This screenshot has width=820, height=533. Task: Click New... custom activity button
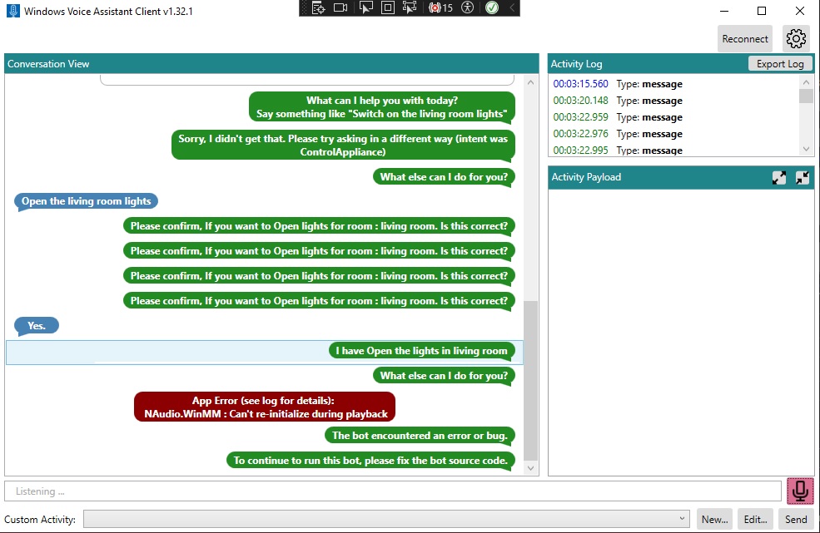(714, 519)
